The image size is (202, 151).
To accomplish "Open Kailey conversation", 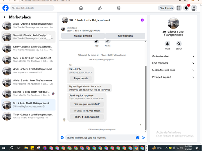I will [28, 48].
